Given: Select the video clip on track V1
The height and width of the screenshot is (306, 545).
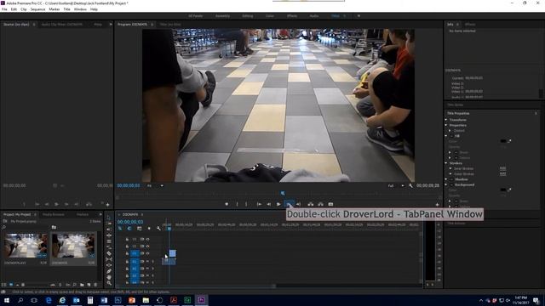Looking at the screenshot, I should (172, 253).
